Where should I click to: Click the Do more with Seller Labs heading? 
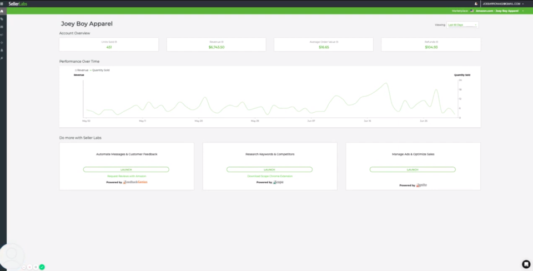tap(80, 138)
